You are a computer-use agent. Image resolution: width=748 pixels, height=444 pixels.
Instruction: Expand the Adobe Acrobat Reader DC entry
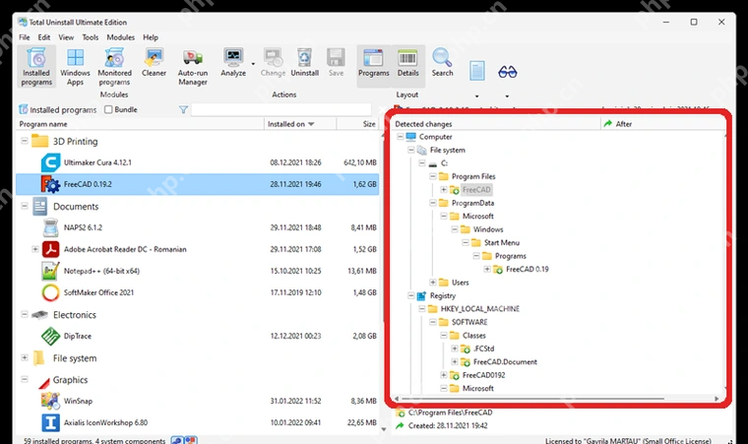[34, 249]
